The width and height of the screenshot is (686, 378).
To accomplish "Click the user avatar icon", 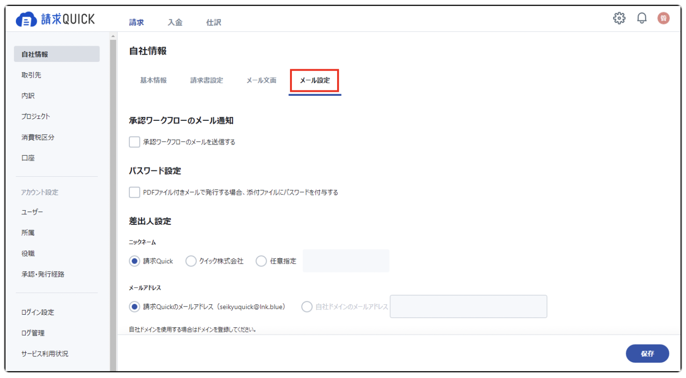I will [x=663, y=18].
